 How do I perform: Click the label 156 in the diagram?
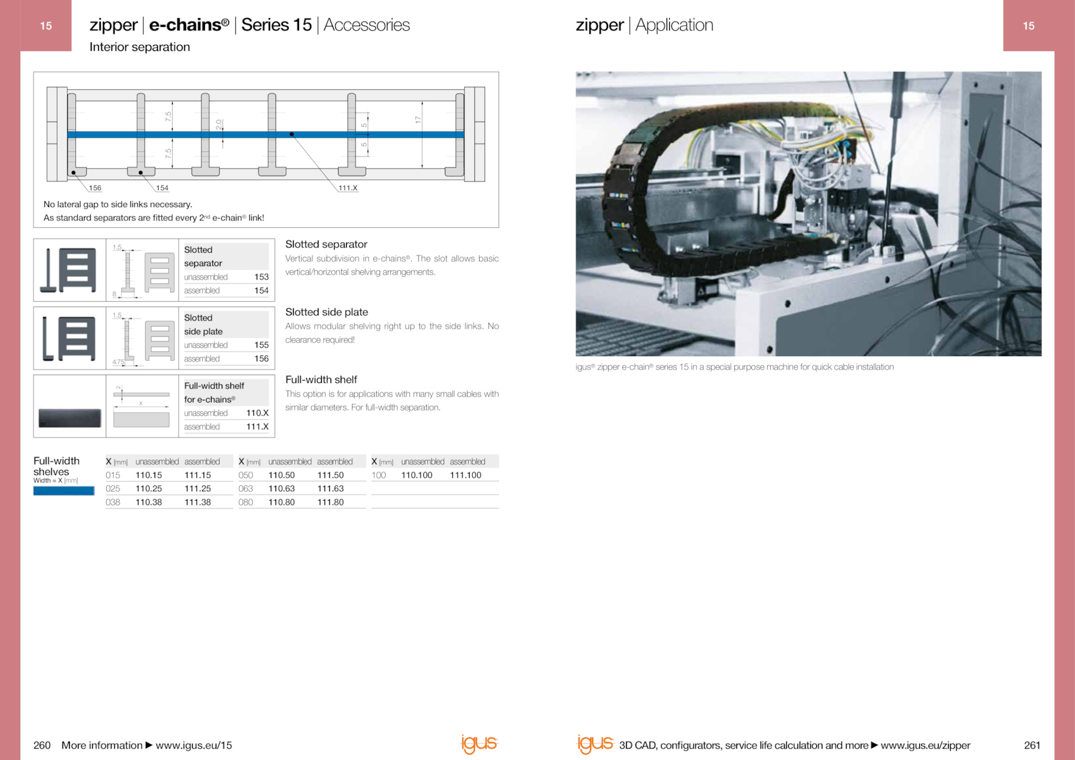[x=95, y=188]
